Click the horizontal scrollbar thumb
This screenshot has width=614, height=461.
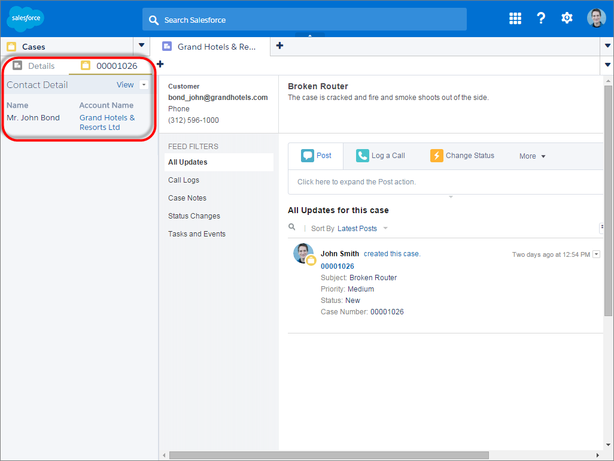(329, 455)
